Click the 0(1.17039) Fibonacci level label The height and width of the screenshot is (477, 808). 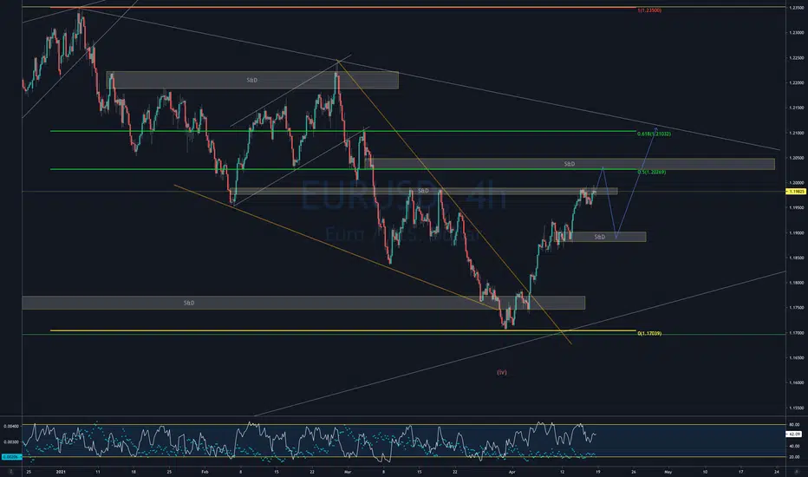point(649,334)
